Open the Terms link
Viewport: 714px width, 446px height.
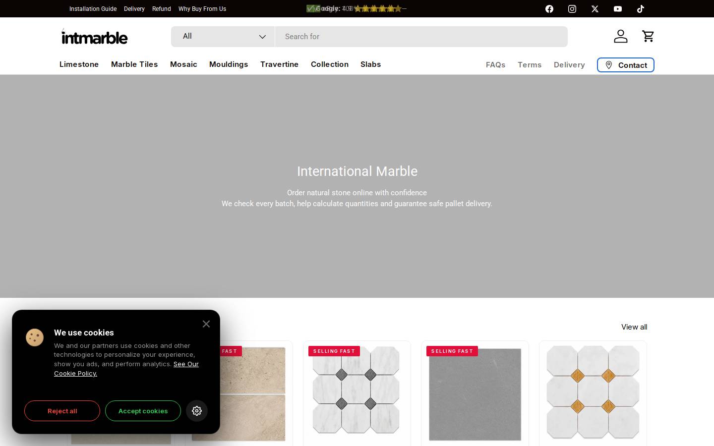point(530,65)
